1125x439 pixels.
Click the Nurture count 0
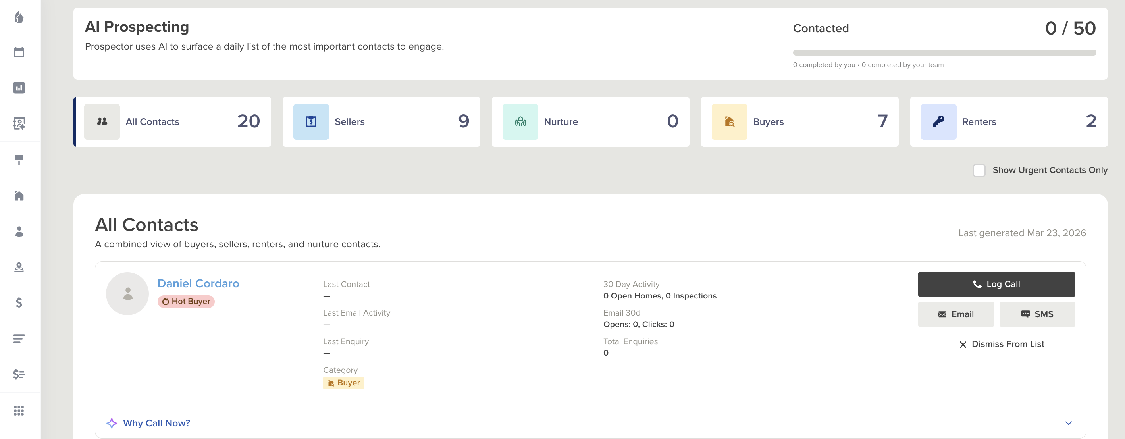673,121
